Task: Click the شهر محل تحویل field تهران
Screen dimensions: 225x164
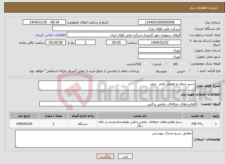Action: pos(160,57)
